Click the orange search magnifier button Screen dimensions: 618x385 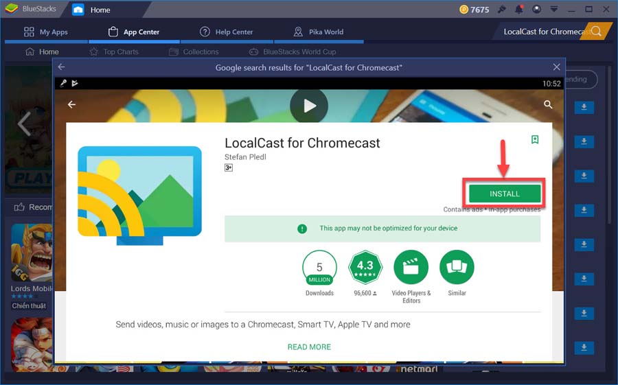pyautogui.click(x=596, y=32)
